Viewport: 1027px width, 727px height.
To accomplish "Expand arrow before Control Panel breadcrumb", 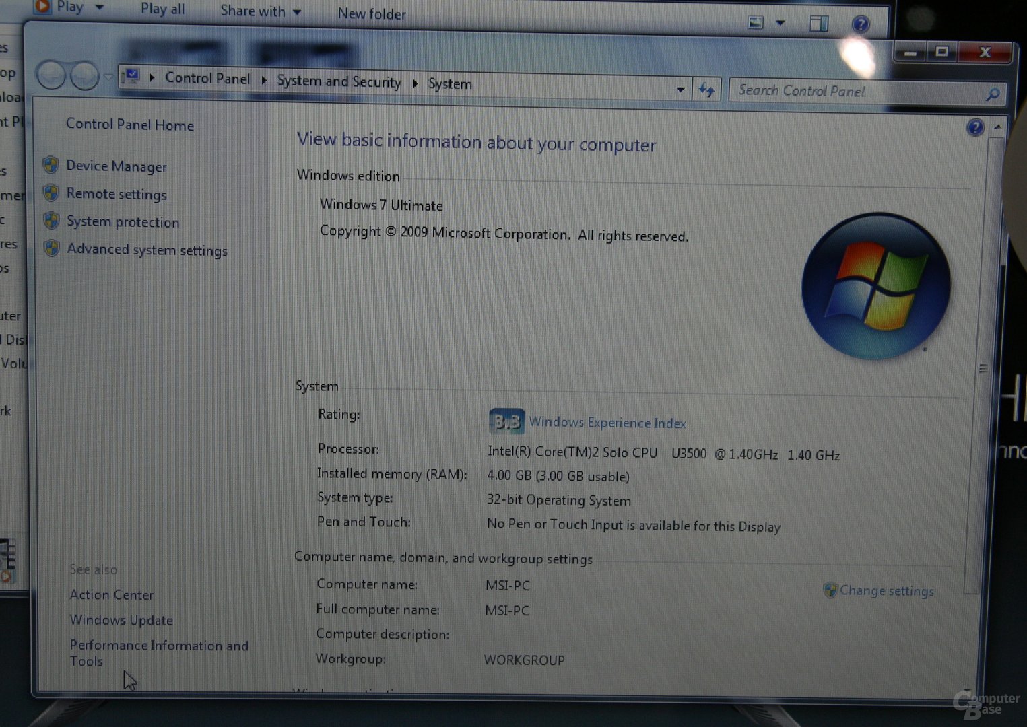I will pyautogui.click(x=152, y=77).
